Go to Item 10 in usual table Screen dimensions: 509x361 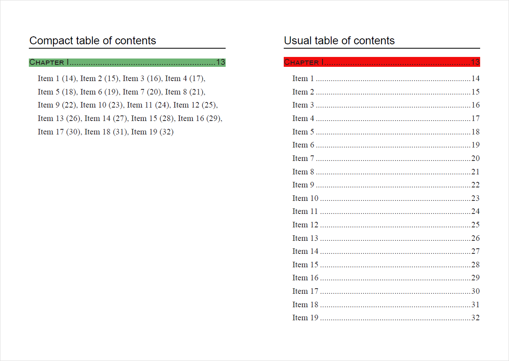click(386, 198)
